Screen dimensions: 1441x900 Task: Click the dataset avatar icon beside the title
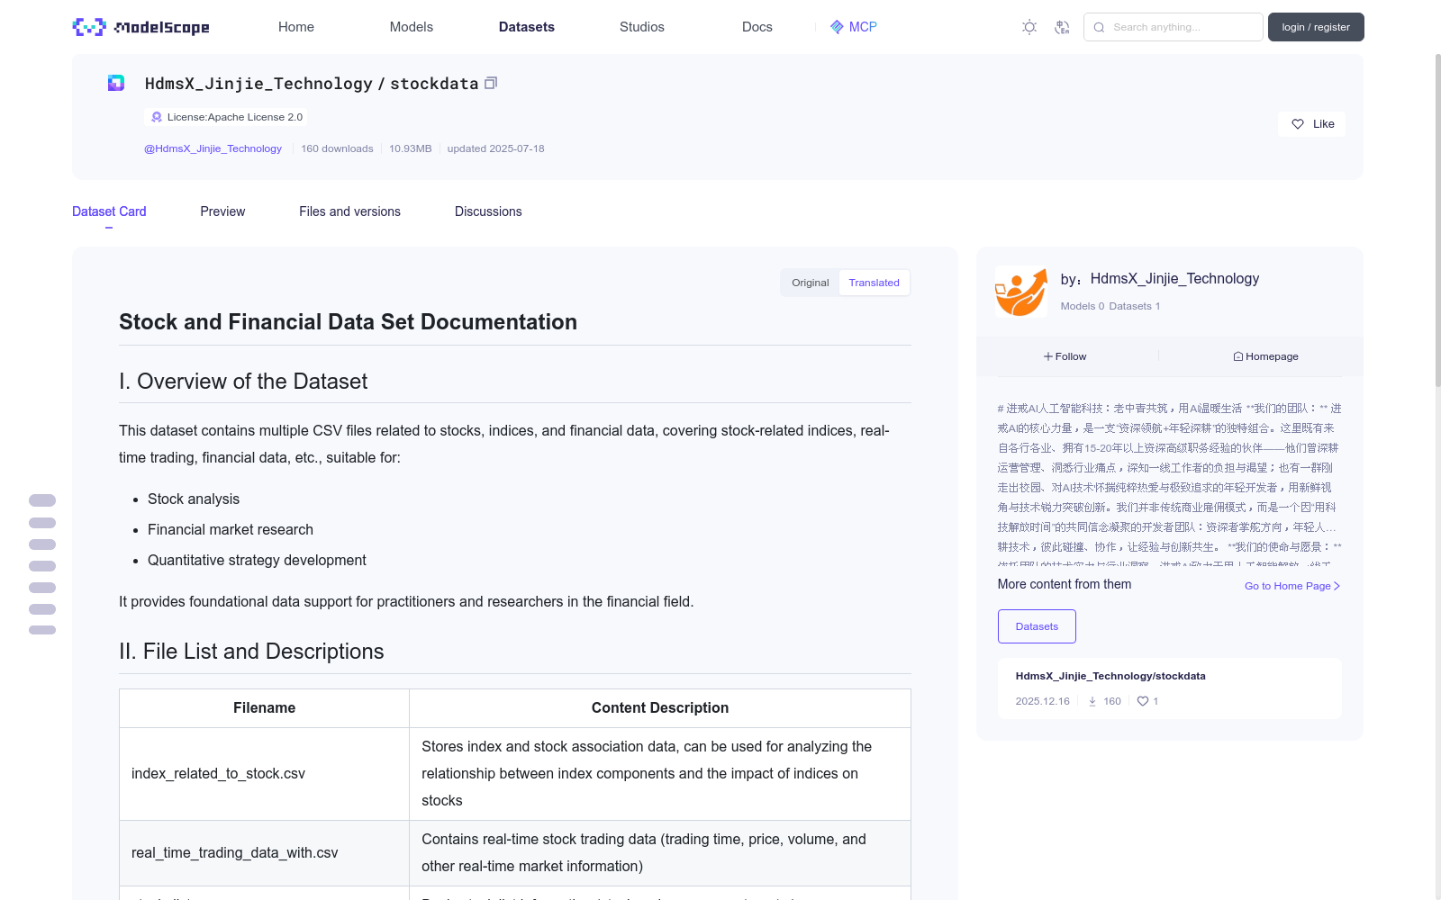coord(116,83)
